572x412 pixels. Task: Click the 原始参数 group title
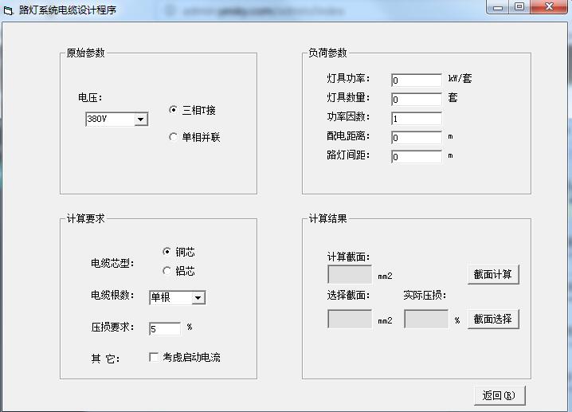pos(86,53)
